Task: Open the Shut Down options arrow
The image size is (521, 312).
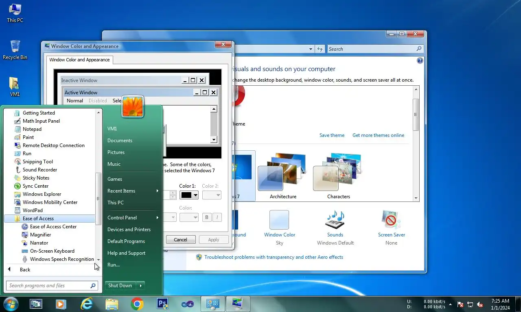Action: pyautogui.click(x=141, y=286)
